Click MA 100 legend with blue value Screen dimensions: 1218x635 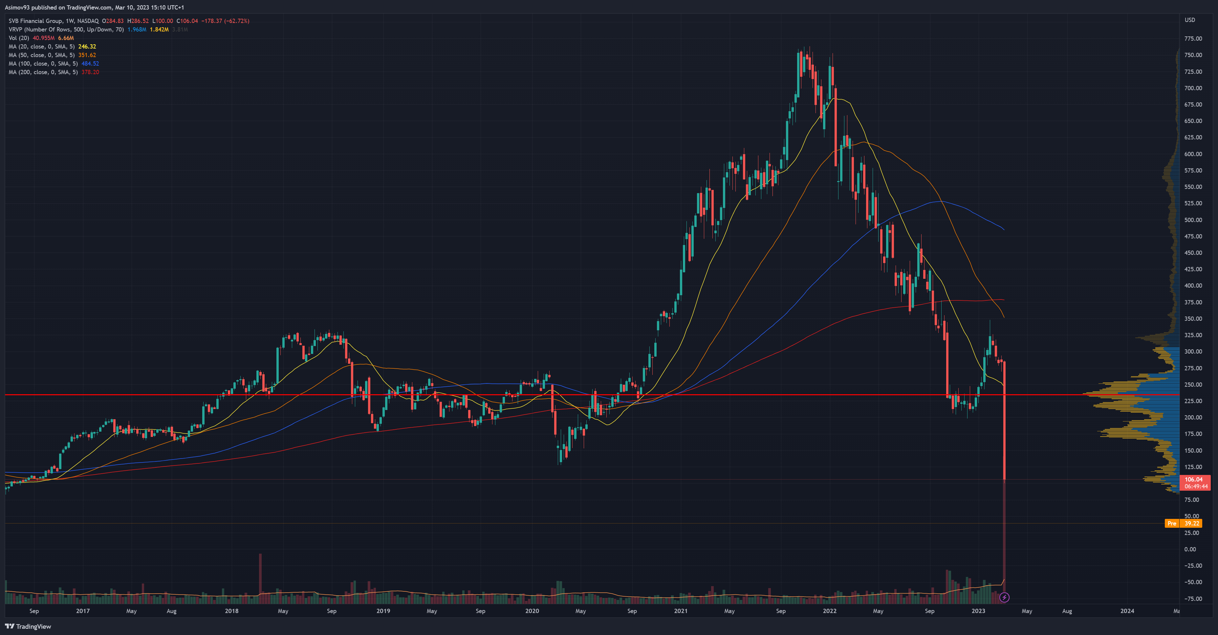pyautogui.click(x=43, y=63)
